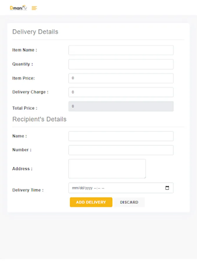197x263 pixels.
Task: Click the Discard button
Action: point(129,202)
